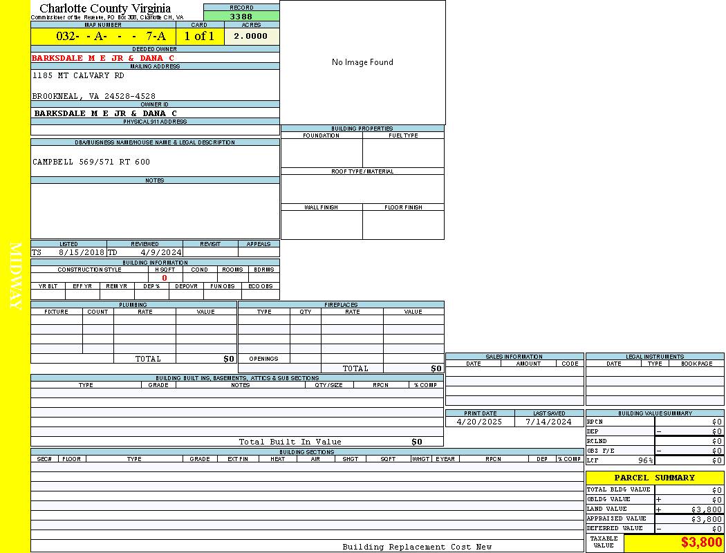726x553 pixels.
Task: Click the legal description CAMPBELL 569/571 RT 600
Action: point(91,162)
